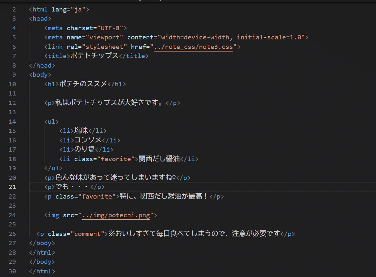Click the list item text のり塩
Viewport: 376px width, 277px height.
(x=85, y=150)
